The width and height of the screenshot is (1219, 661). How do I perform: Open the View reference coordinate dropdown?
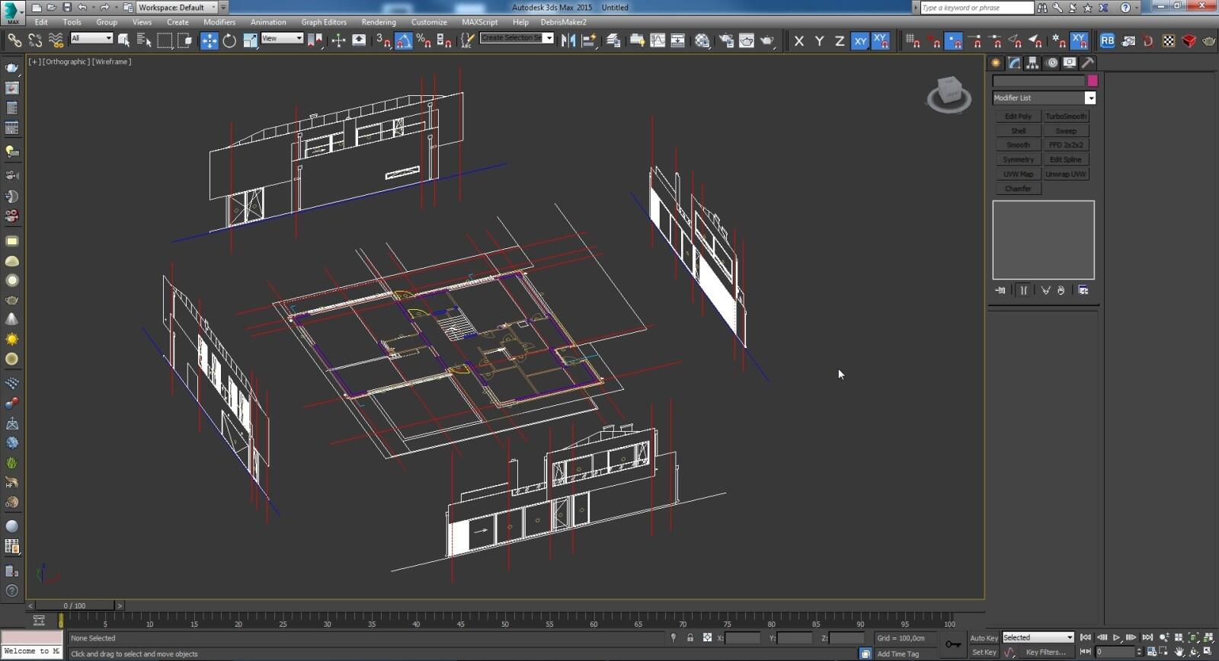(282, 38)
